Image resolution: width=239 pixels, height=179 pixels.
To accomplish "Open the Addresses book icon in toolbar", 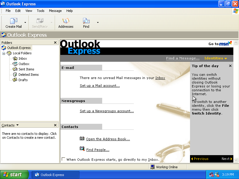I will pyautogui.click(x=66, y=21).
